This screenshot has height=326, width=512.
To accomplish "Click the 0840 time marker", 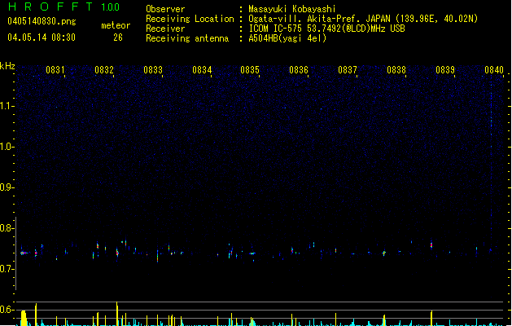I will click(494, 70).
